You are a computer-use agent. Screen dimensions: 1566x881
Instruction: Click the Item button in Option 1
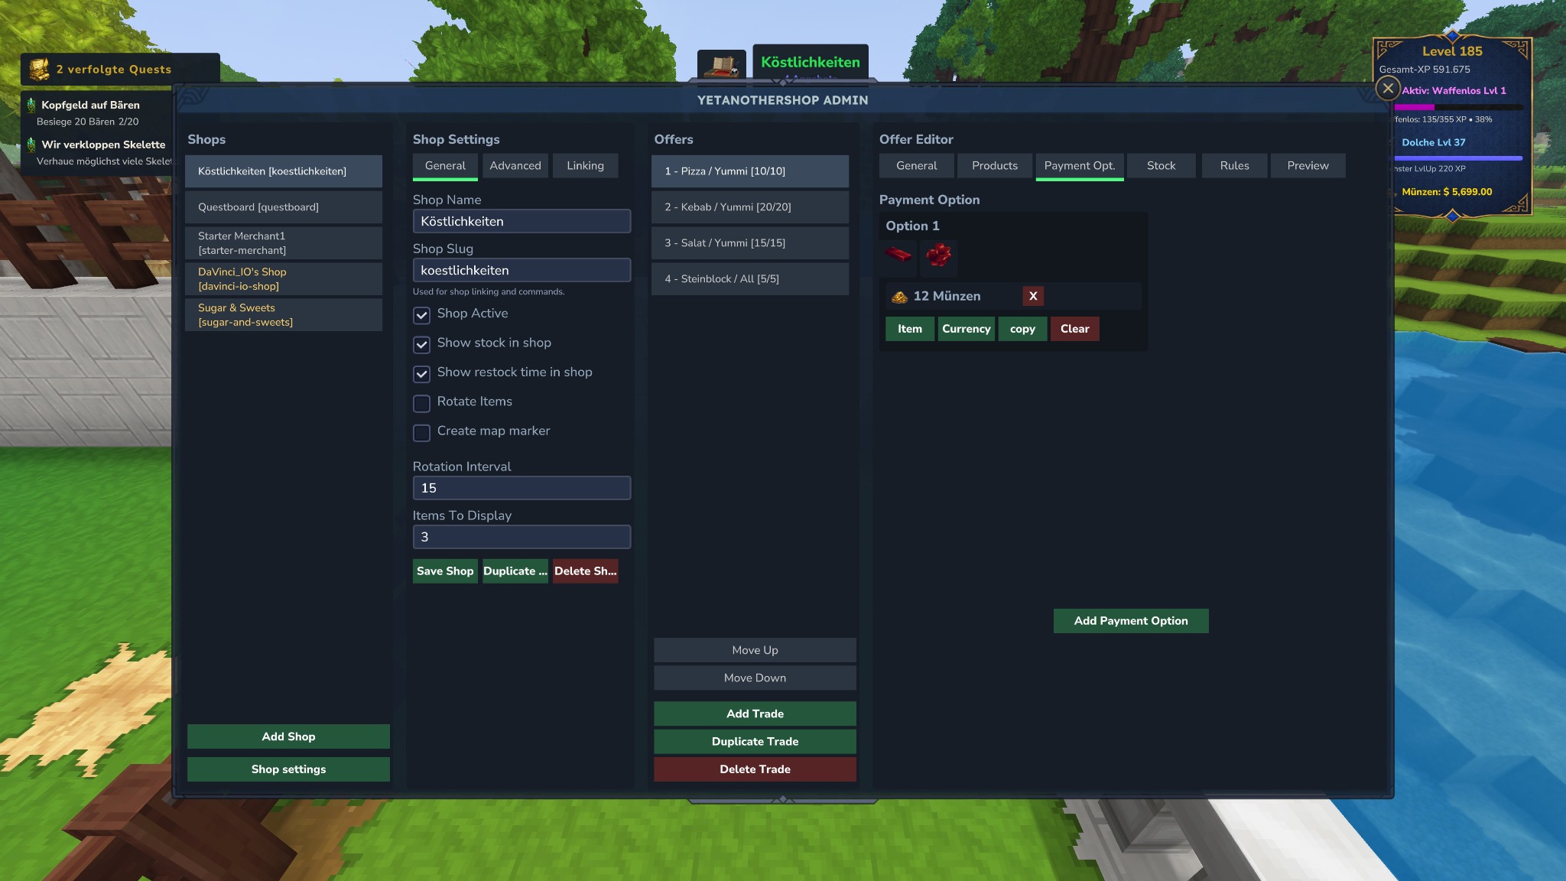(910, 329)
